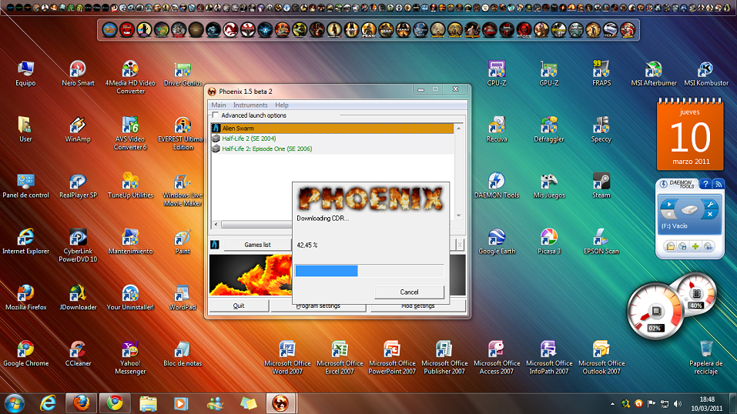Open the Recuva desktop icon
The image size is (737, 414).
pyautogui.click(x=497, y=129)
